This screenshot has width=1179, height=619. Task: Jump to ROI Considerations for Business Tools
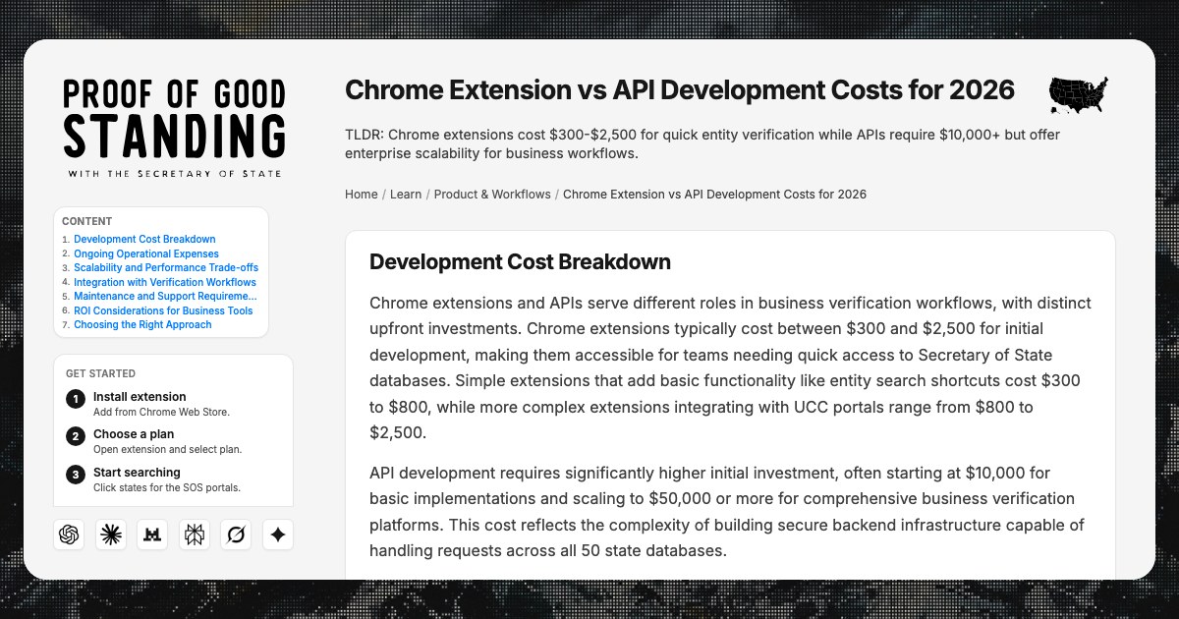click(163, 310)
